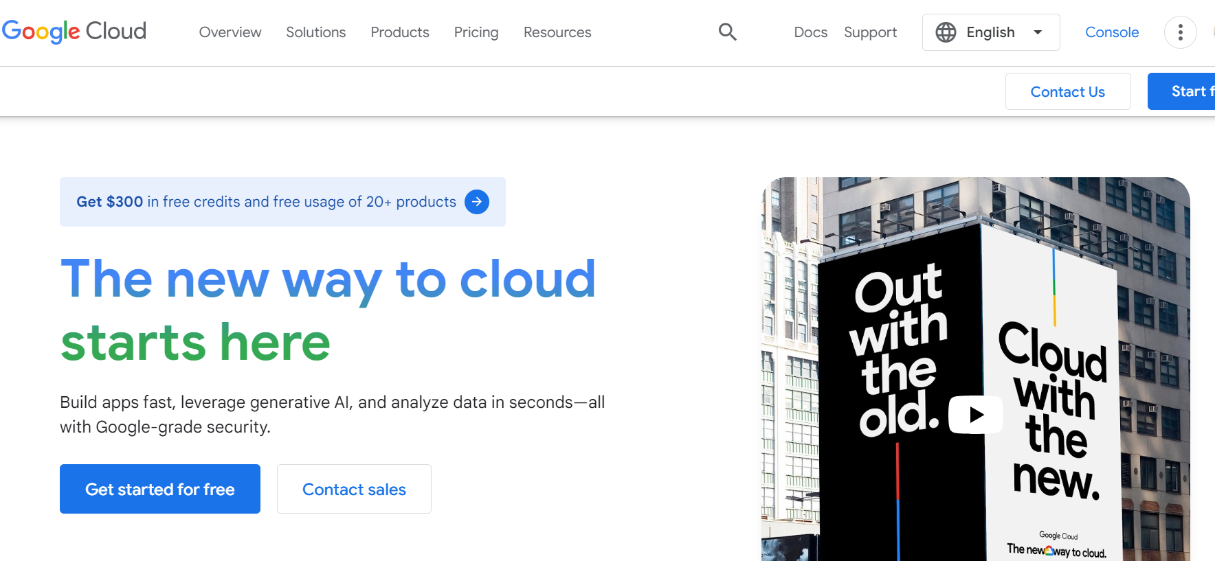Open the Overview menu

pos(230,32)
